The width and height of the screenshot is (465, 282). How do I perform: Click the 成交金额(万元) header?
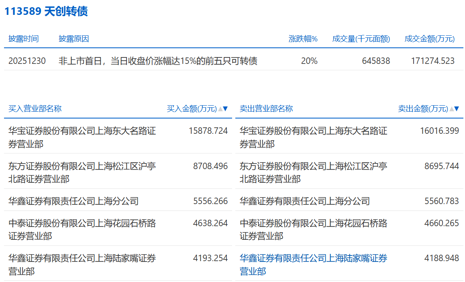[429, 39]
